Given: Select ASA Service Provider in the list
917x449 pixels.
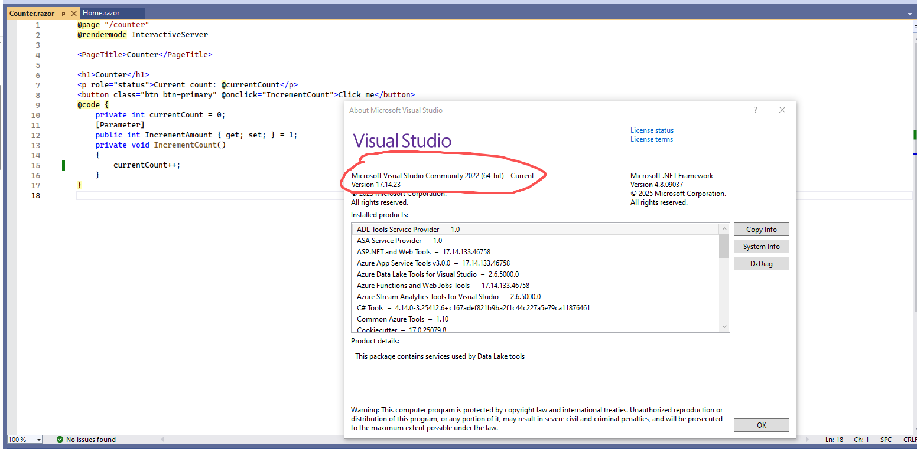Looking at the screenshot, I should [535, 241].
